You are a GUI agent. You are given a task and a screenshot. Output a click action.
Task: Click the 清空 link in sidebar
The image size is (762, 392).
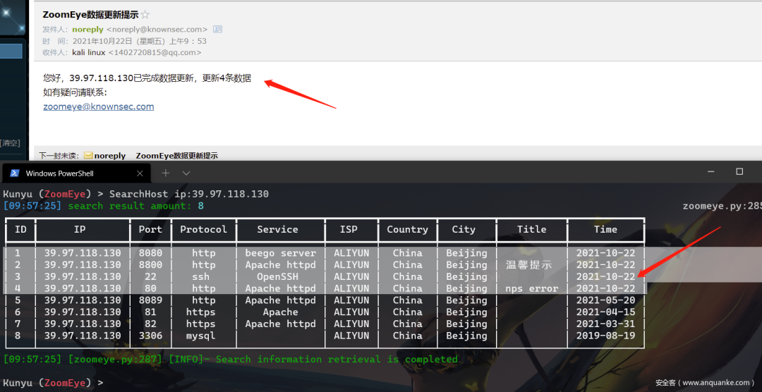click(x=10, y=143)
